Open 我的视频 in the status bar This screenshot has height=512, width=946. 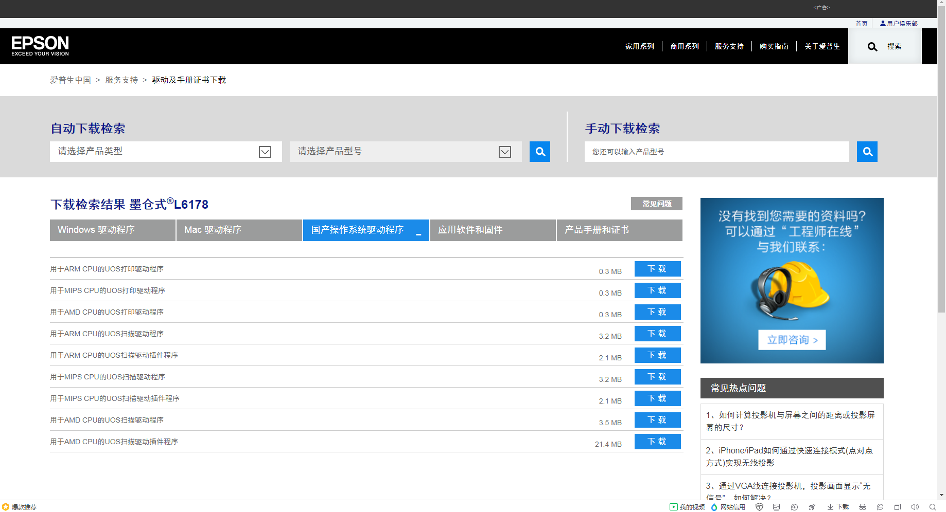pyautogui.click(x=687, y=507)
